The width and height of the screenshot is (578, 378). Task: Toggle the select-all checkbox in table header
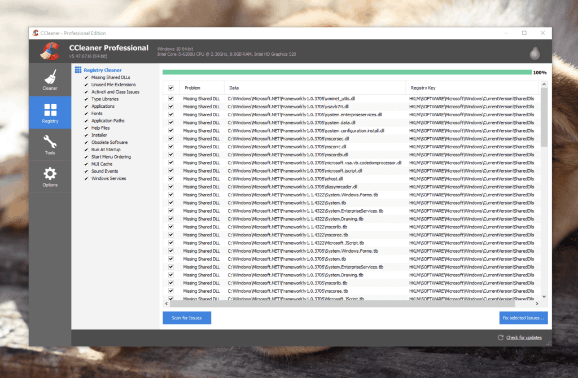tap(171, 88)
